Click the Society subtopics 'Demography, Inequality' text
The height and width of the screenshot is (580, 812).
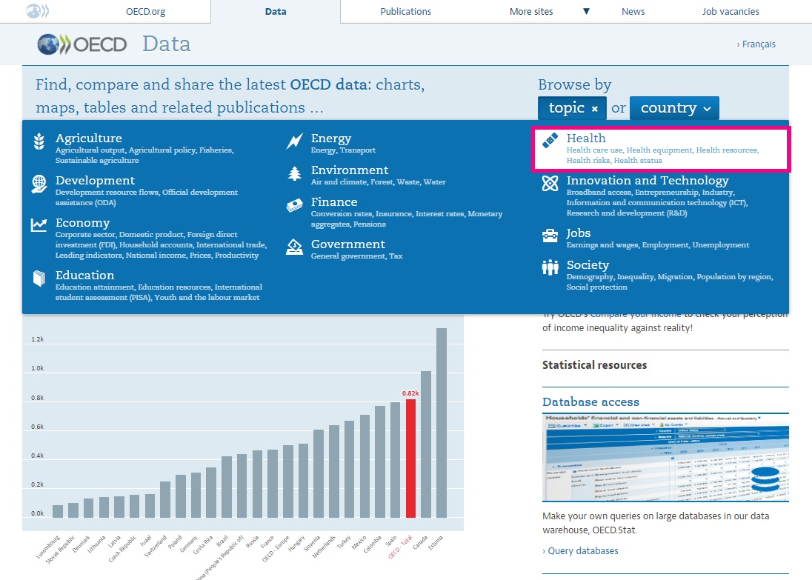pyautogui.click(x=670, y=281)
